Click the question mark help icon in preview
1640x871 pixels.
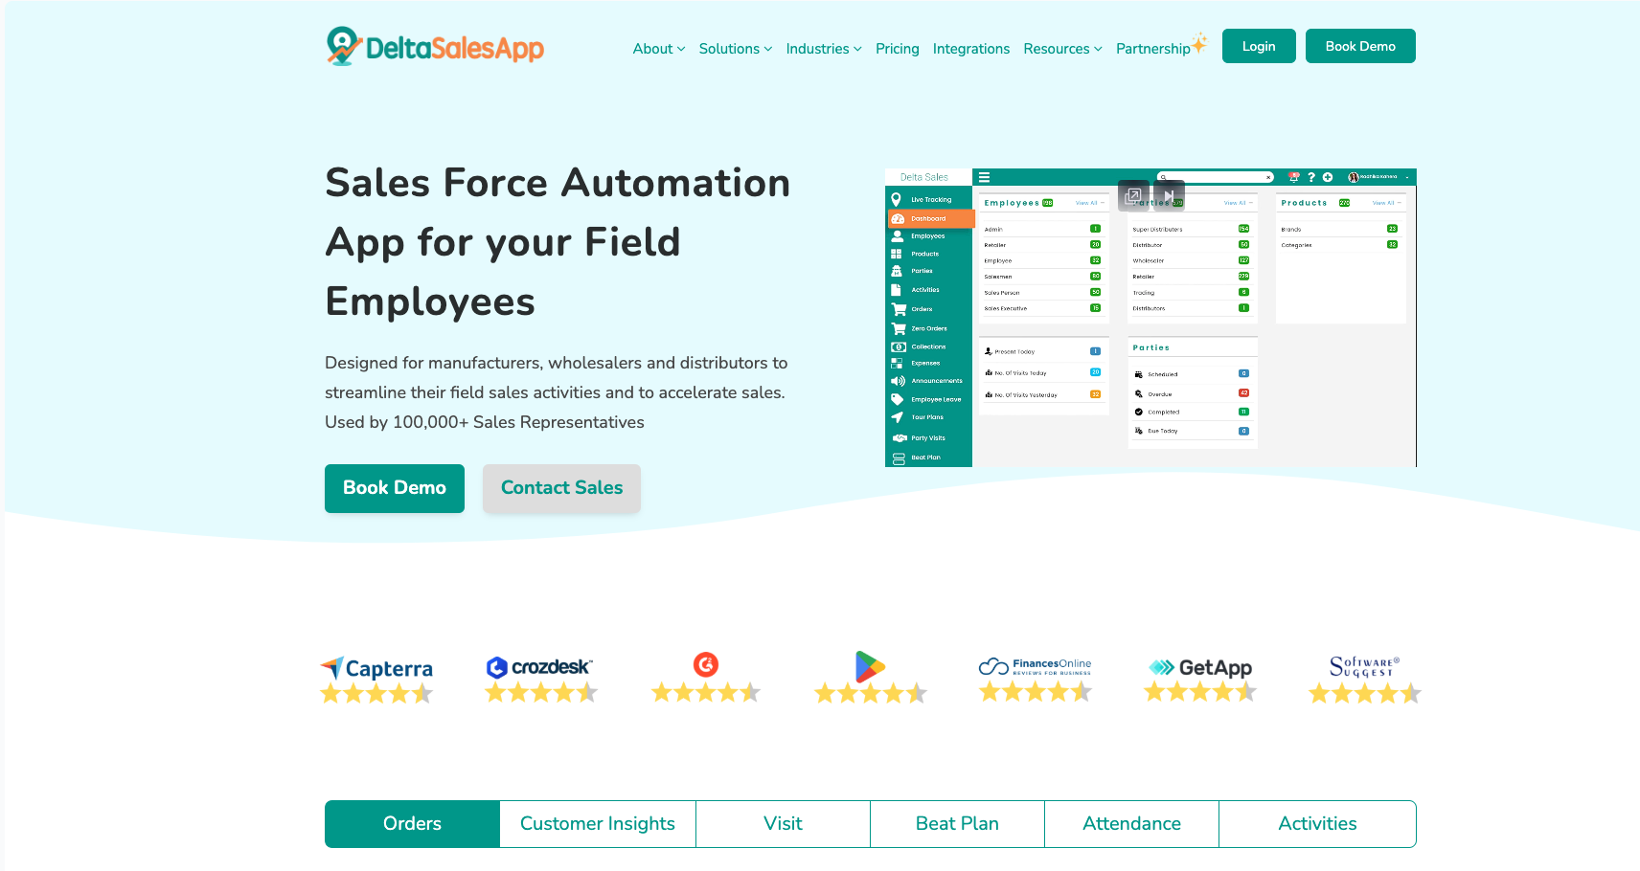click(x=1311, y=177)
